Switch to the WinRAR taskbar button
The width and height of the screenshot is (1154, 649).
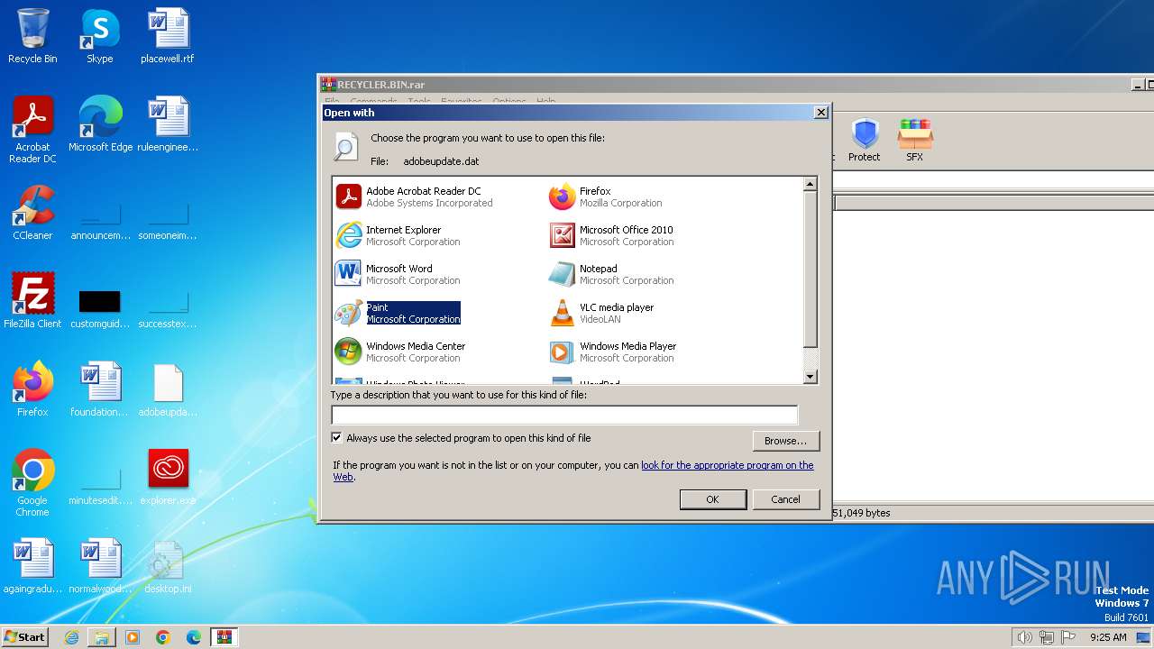[224, 637]
